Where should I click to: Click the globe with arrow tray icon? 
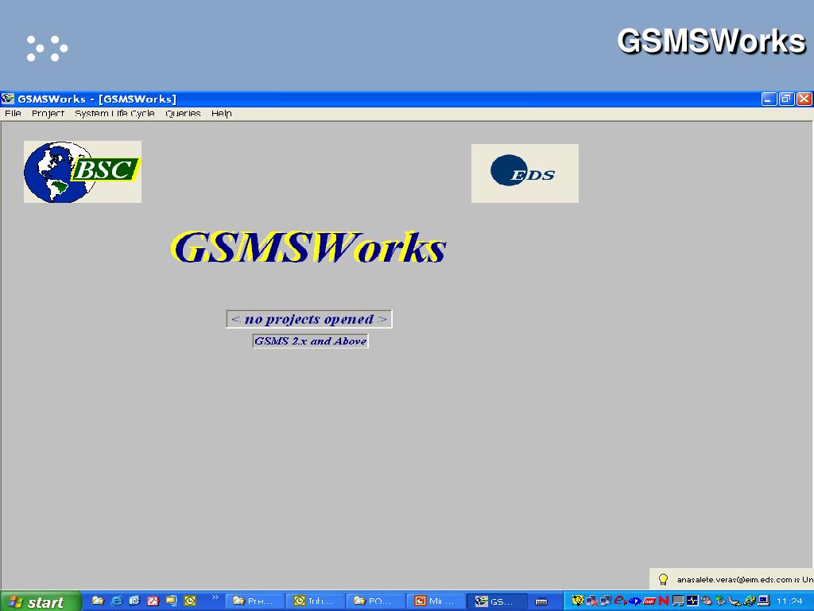pyautogui.click(x=749, y=601)
